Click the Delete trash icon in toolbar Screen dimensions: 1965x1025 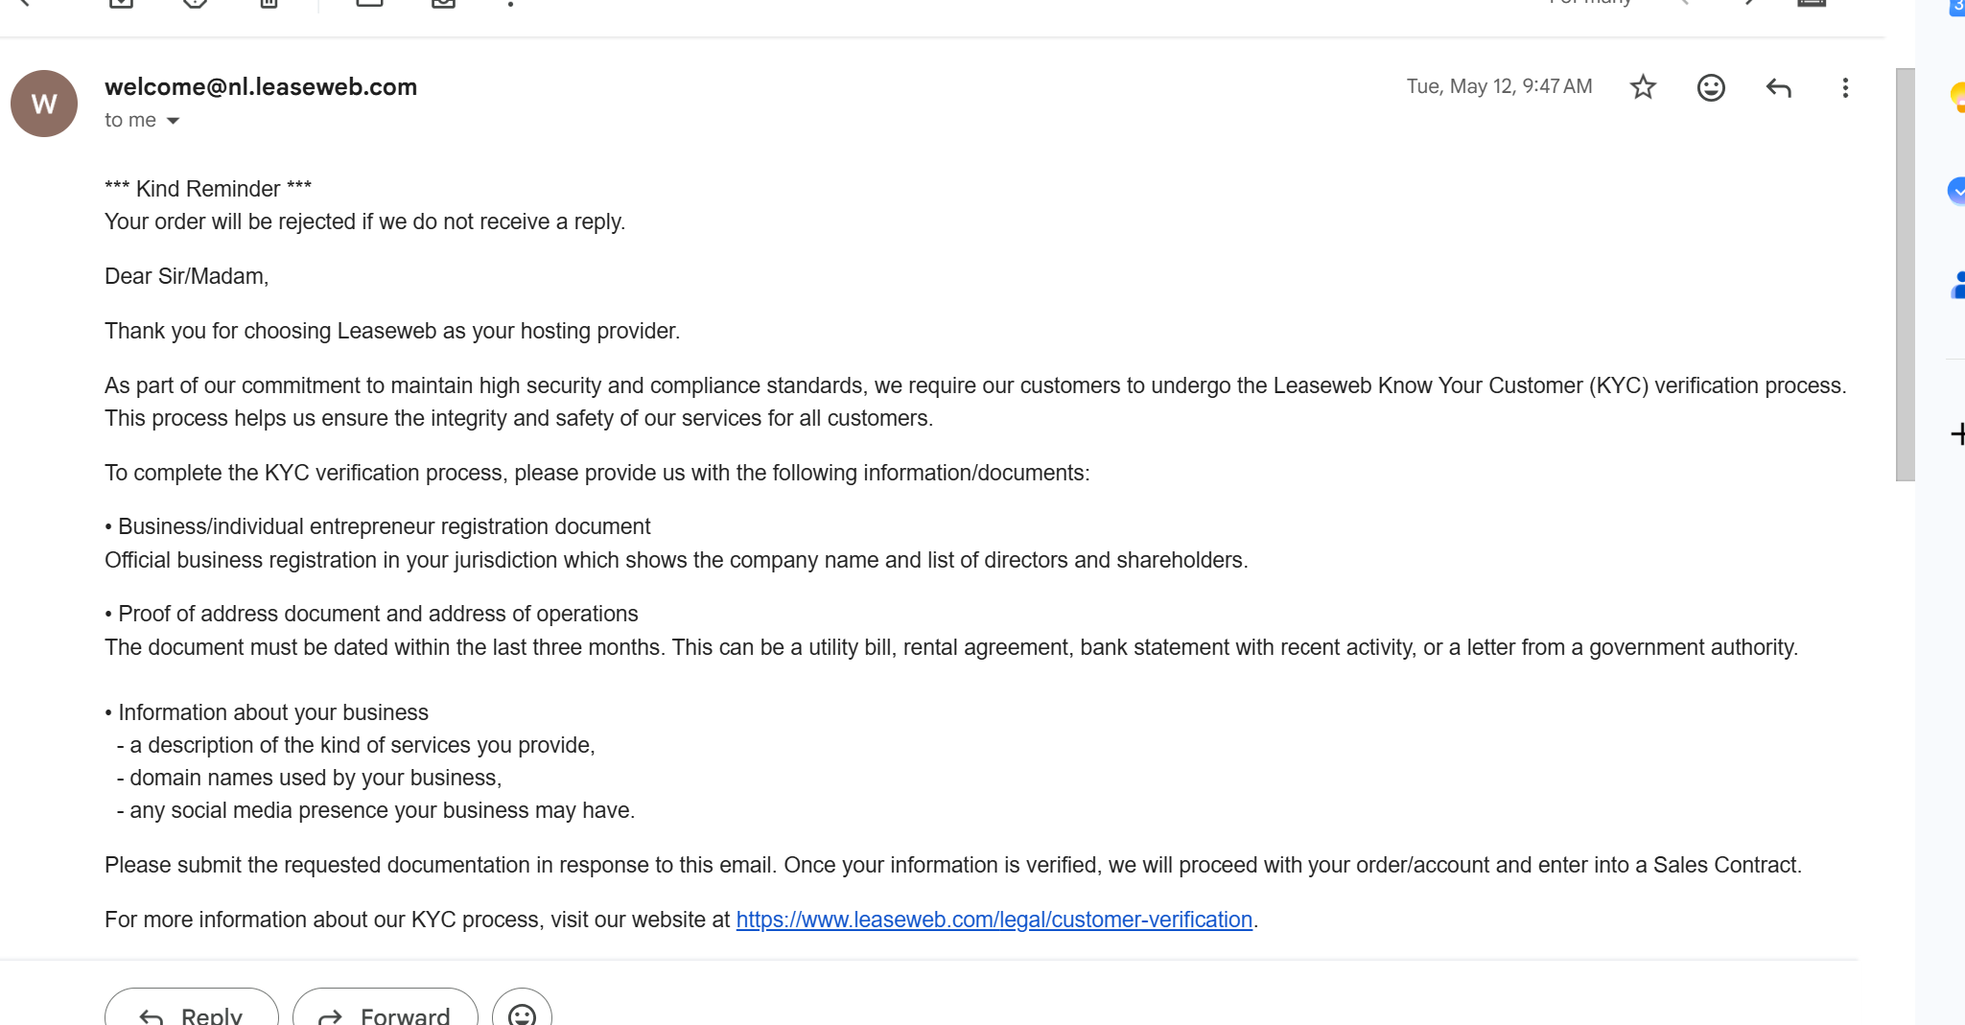269,3
